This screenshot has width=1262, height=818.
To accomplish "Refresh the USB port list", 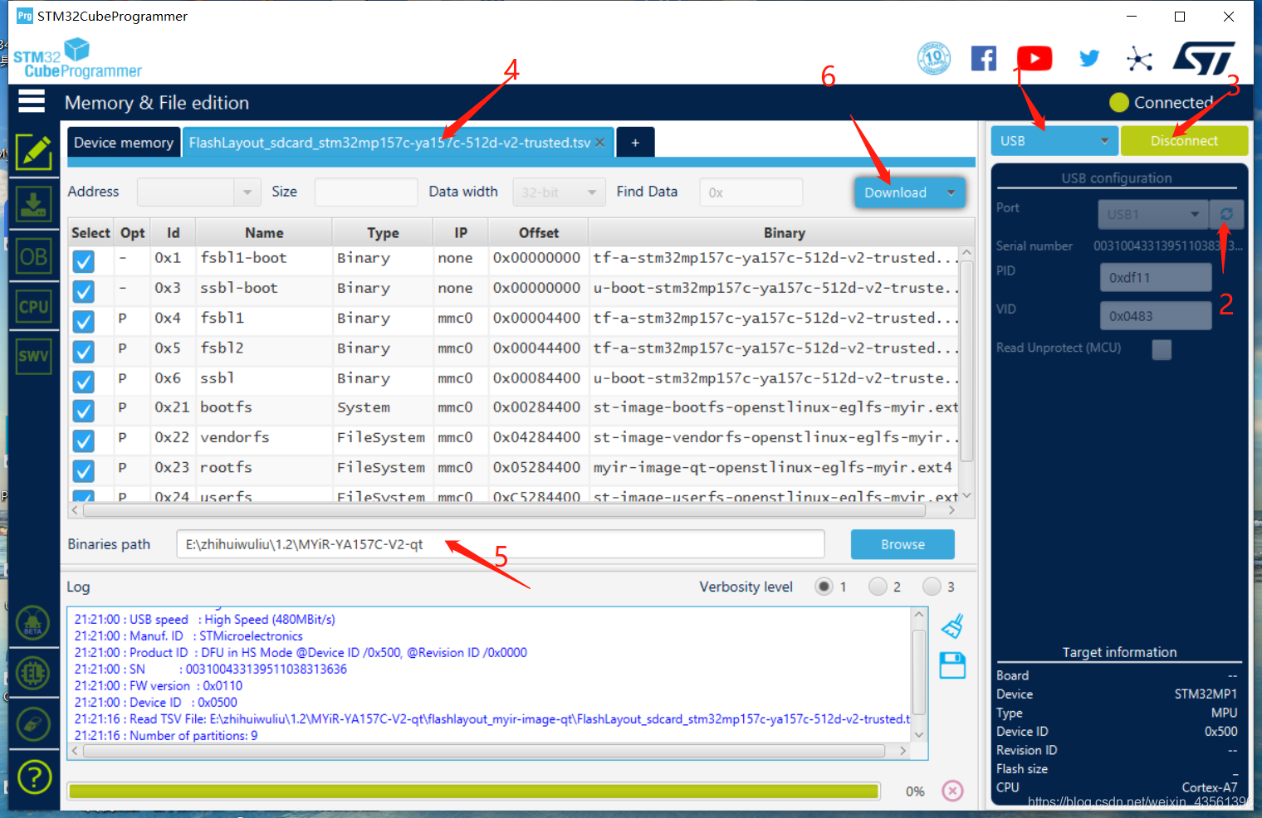I will pyautogui.click(x=1226, y=214).
